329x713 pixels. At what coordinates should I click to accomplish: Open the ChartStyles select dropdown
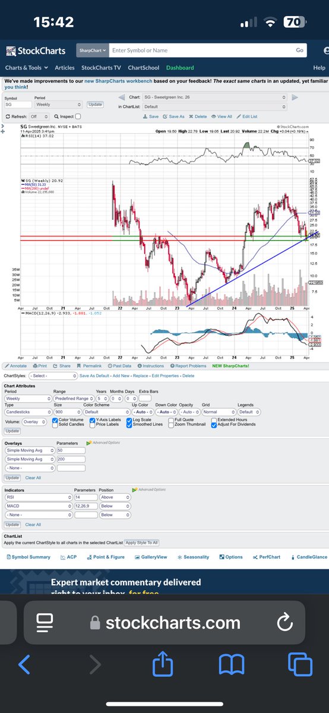(x=53, y=376)
